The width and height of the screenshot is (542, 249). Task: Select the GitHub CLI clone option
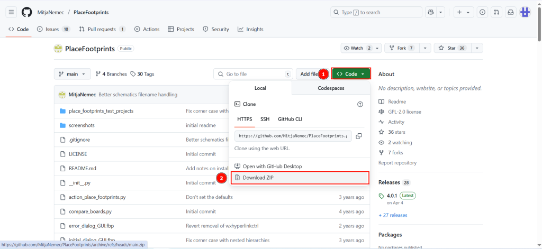pos(291,119)
